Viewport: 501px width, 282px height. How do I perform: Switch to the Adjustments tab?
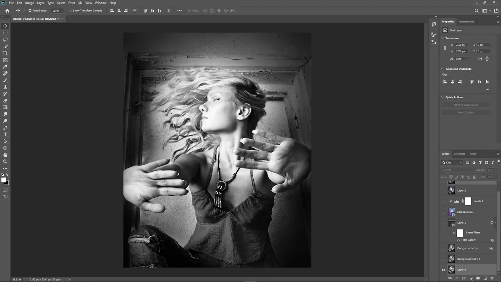(x=467, y=22)
